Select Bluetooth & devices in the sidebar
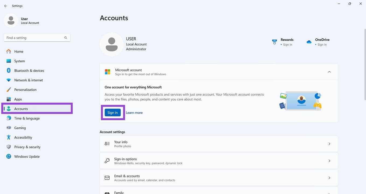The image size is (366, 194). [x=29, y=70]
